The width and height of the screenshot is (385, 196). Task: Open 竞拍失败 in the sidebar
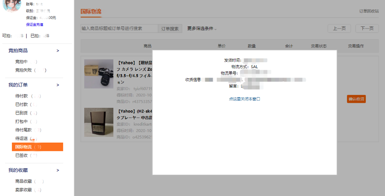[x=24, y=70]
